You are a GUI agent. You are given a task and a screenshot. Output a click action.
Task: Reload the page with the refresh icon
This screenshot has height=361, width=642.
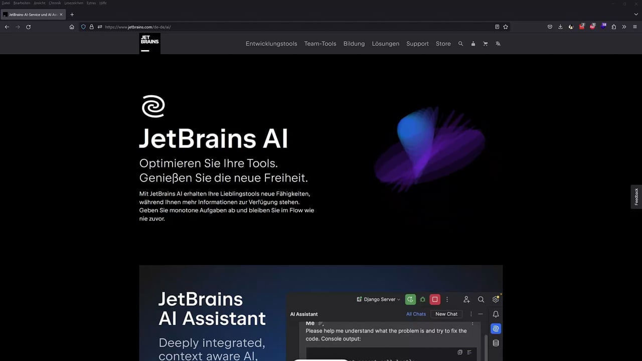(x=28, y=27)
